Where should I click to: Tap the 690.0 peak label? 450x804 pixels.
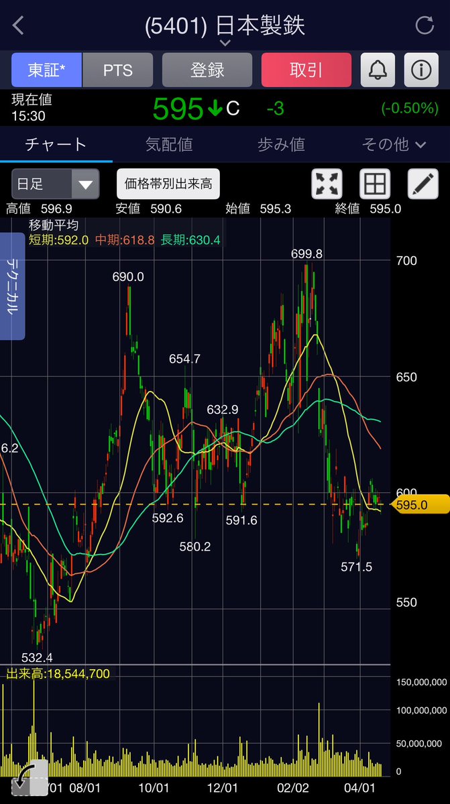tap(128, 277)
